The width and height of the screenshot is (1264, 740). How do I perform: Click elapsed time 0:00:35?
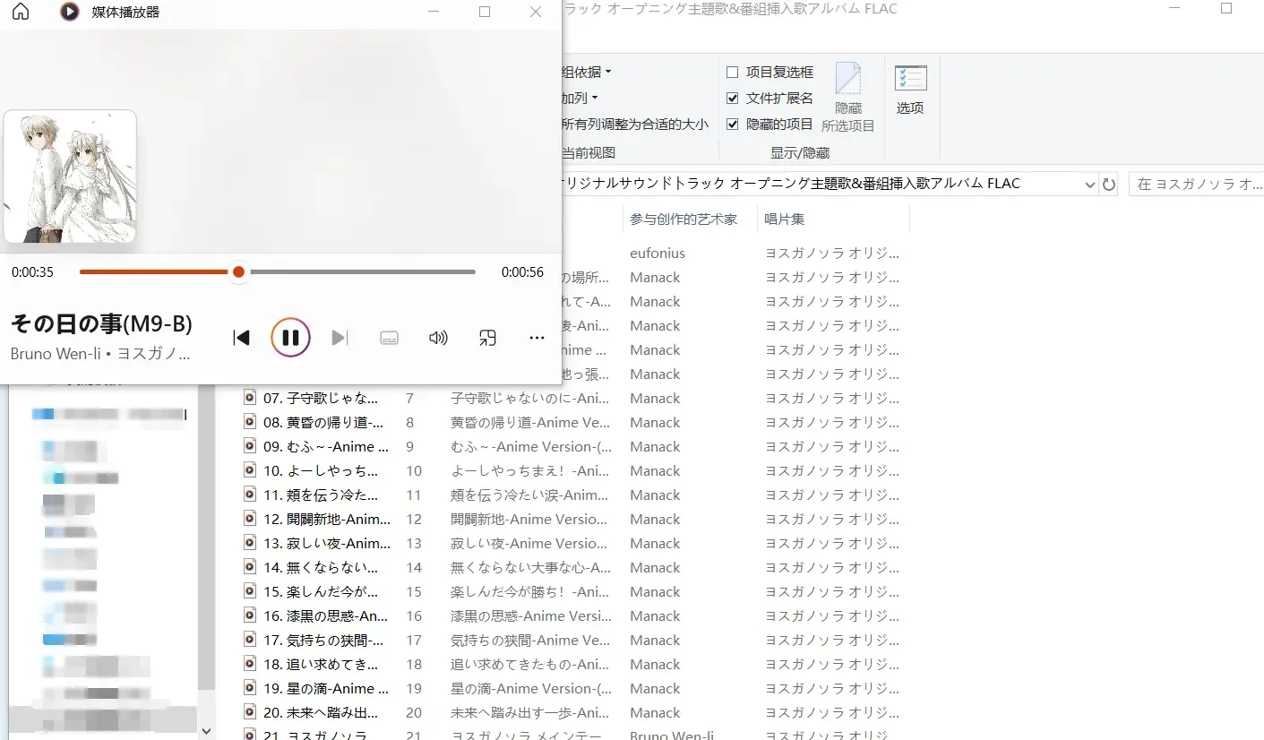click(x=33, y=271)
